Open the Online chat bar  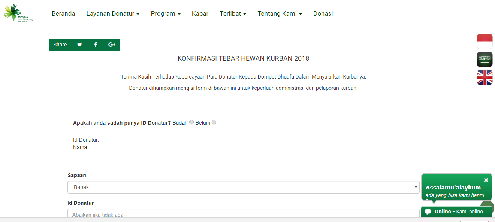456,212
